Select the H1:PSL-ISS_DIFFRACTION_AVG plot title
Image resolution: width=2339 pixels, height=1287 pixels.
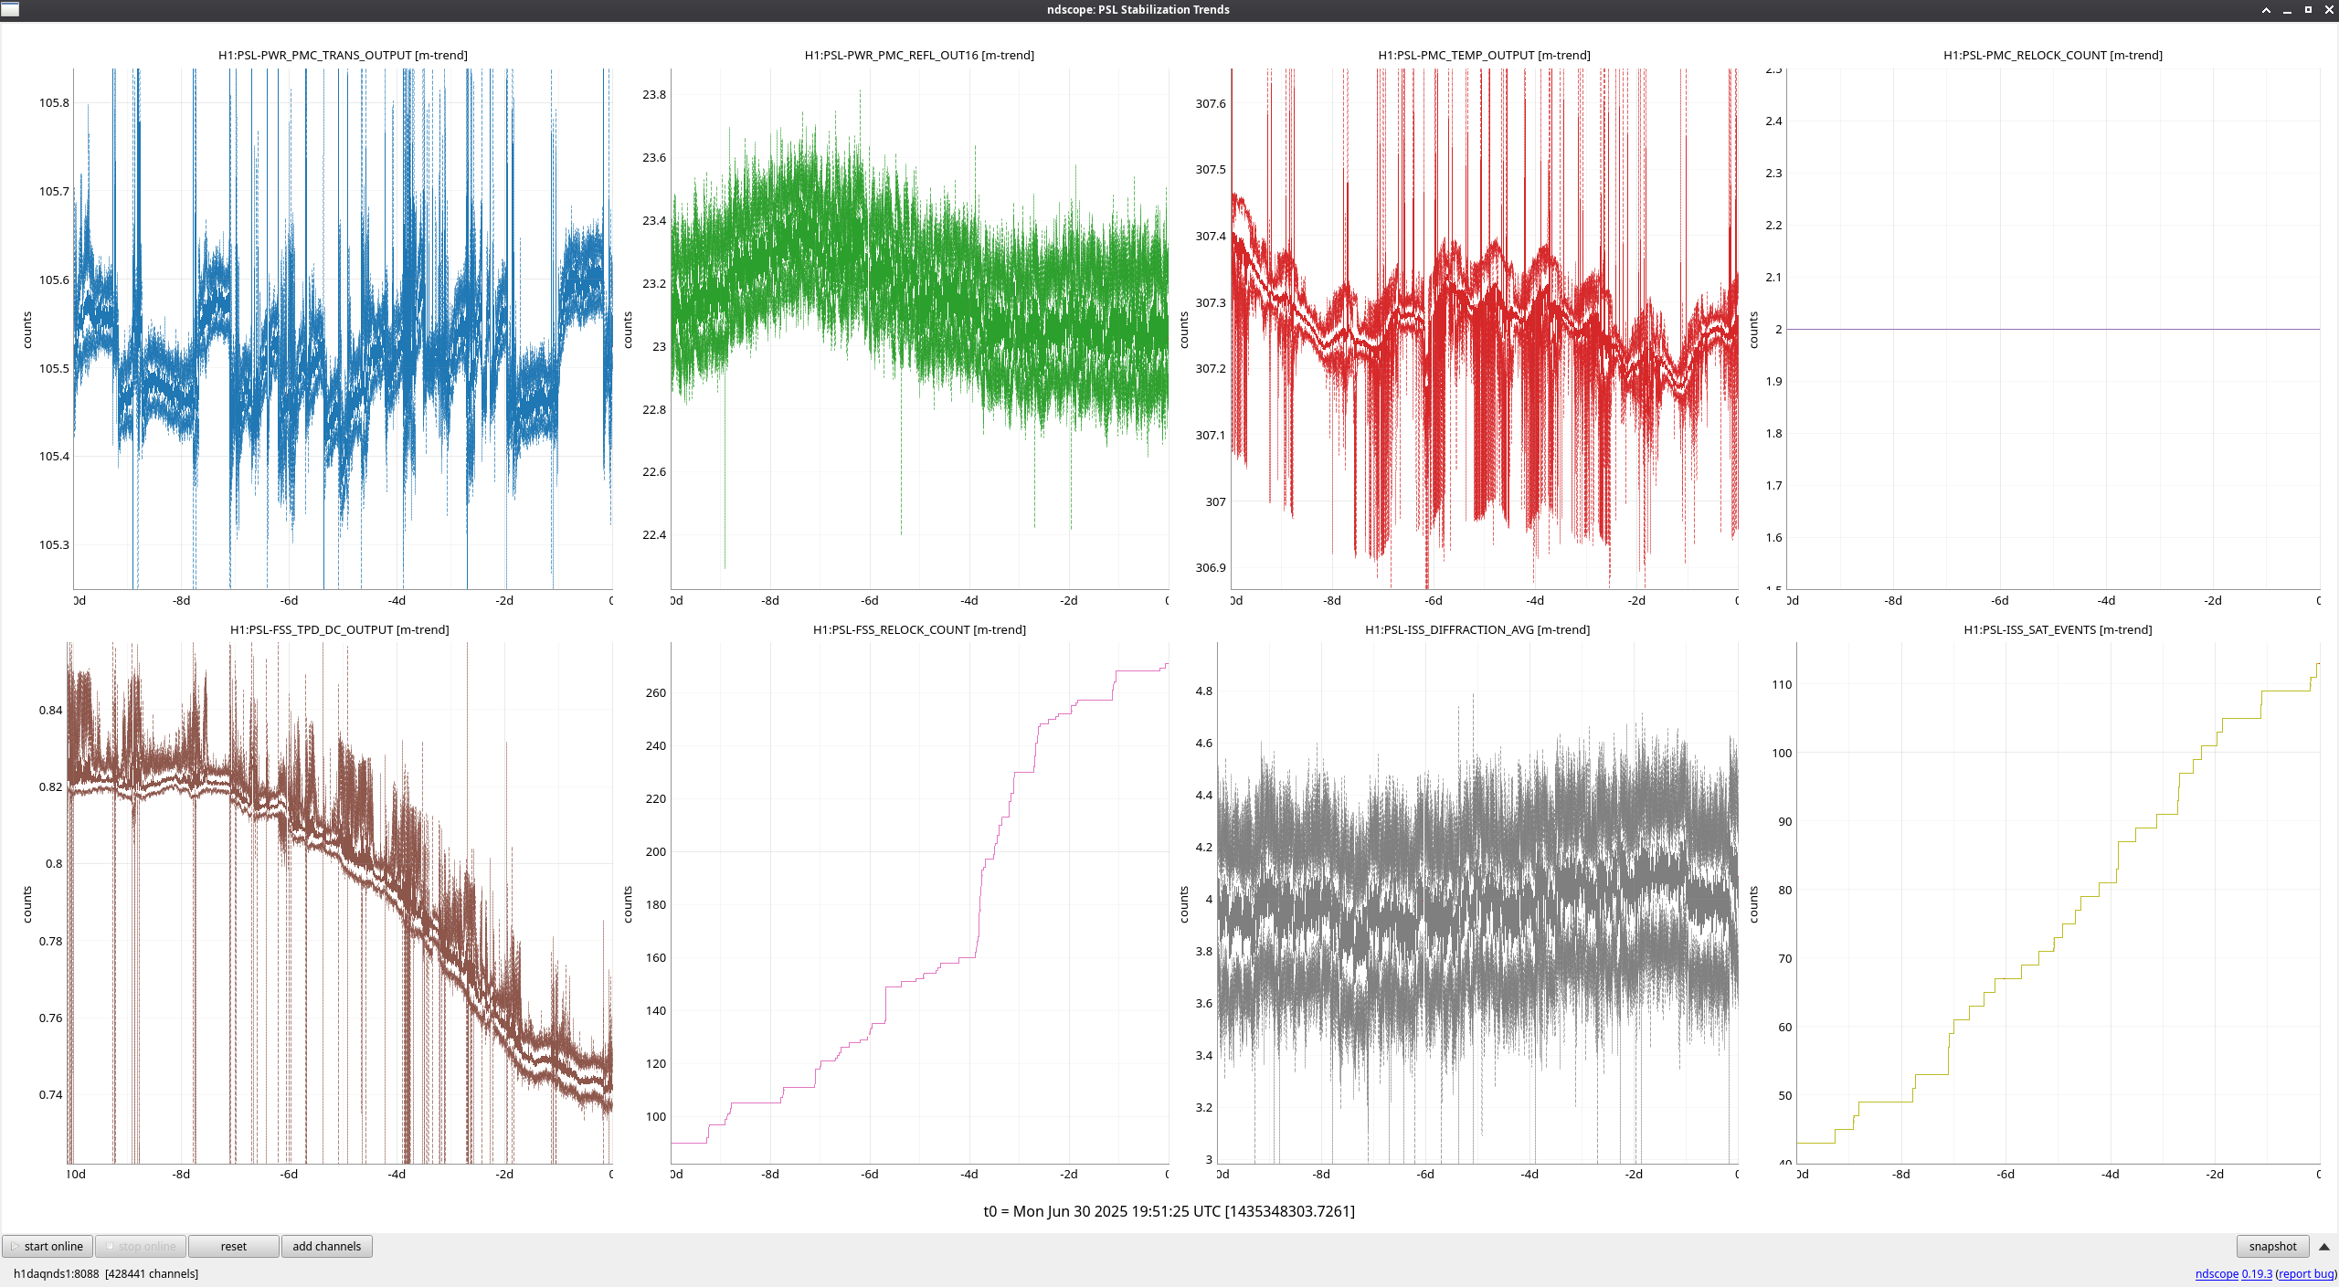[x=1477, y=629]
